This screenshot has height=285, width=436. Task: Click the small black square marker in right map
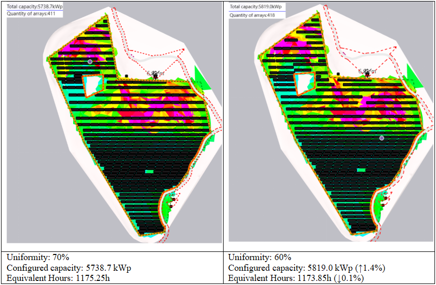pyautogui.click(x=338, y=74)
